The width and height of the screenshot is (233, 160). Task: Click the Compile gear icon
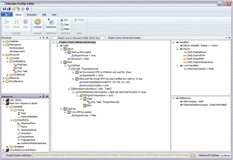[37, 22]
